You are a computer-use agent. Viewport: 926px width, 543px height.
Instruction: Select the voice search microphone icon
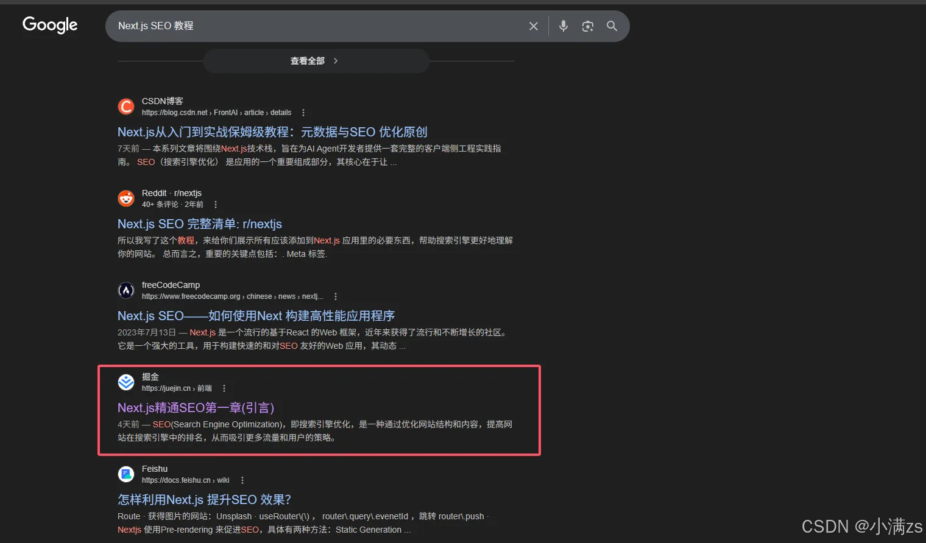pos(563,26)
